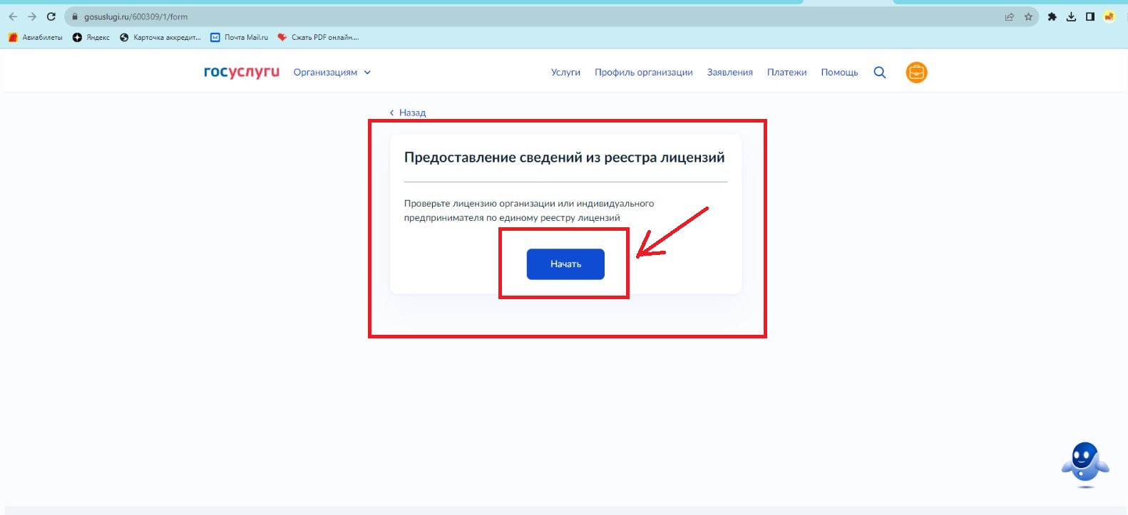Click the browser forward arrow
This screenshot has width=1128, height=515.
tap(32, 16)
